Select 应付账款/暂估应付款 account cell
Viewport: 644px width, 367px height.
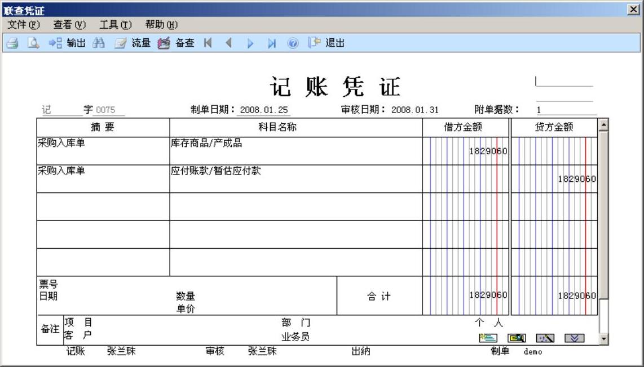295,179
